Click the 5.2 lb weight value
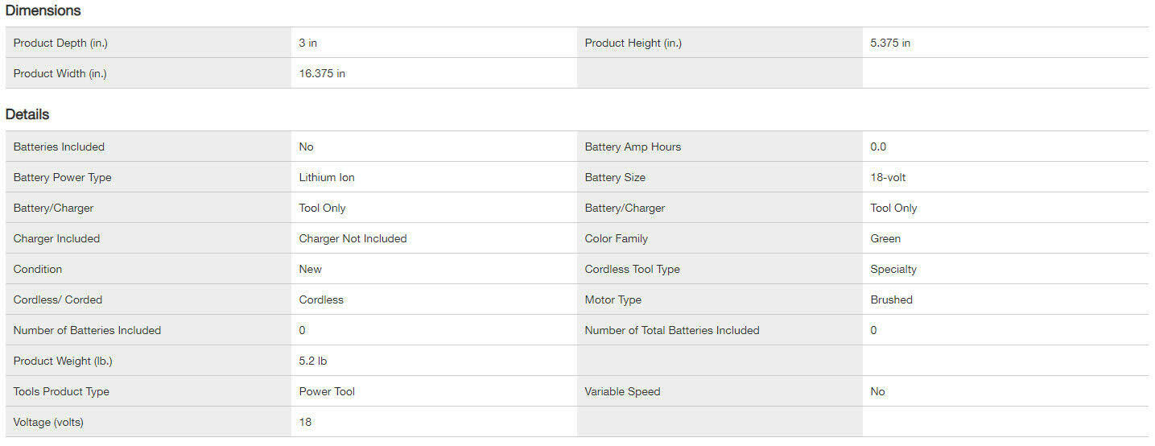The height and width of the screenshot is (446, 1155). point(313,361)
